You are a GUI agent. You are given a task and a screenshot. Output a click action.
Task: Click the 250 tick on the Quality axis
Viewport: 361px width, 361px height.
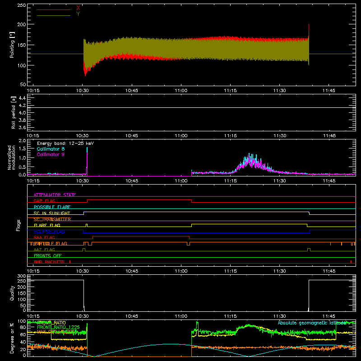pyautogui.click(x=22, y=281)
